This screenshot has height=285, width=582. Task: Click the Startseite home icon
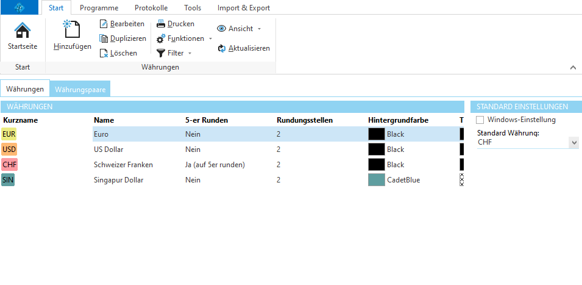(22, 31)
